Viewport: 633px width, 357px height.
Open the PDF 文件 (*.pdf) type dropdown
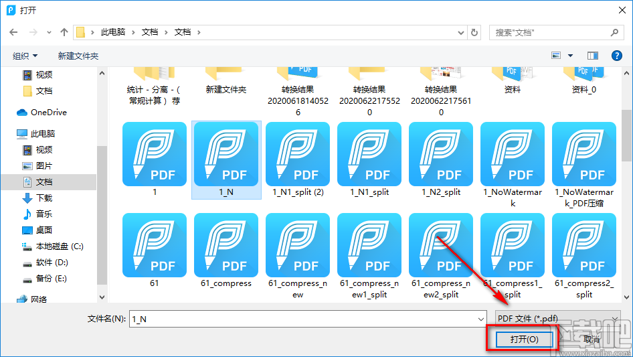tap(558, 319)
